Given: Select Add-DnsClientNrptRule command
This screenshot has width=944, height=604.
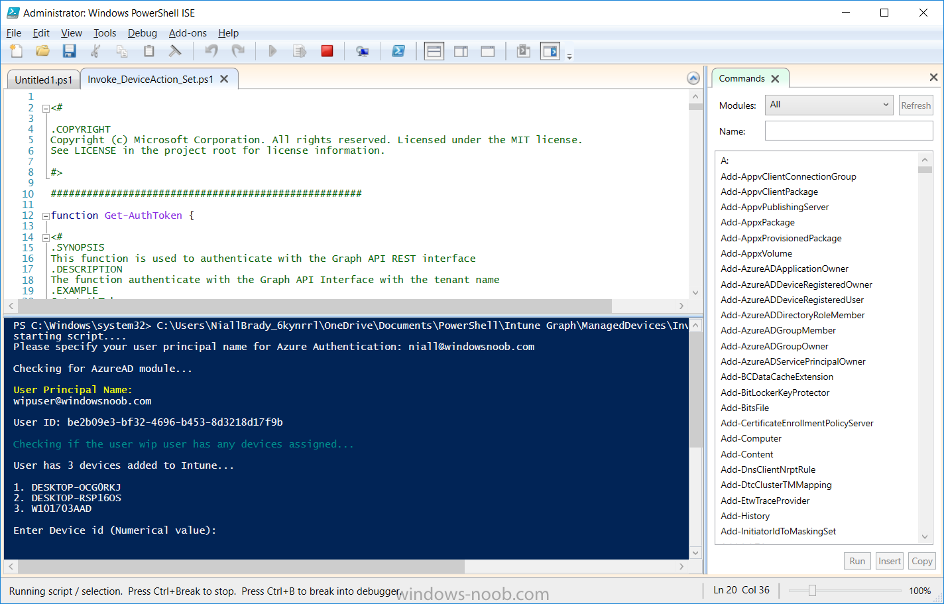Looking at the screenshot, I should point(768,469).
